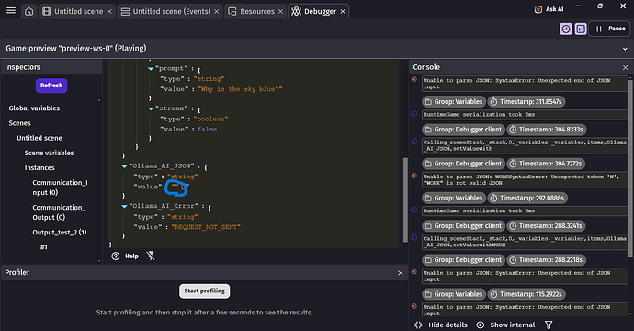The width and height of the screenshot is (634, 331).
Task: Toggle the profiler panel icon in toolbar
Action: coord(566,29)
